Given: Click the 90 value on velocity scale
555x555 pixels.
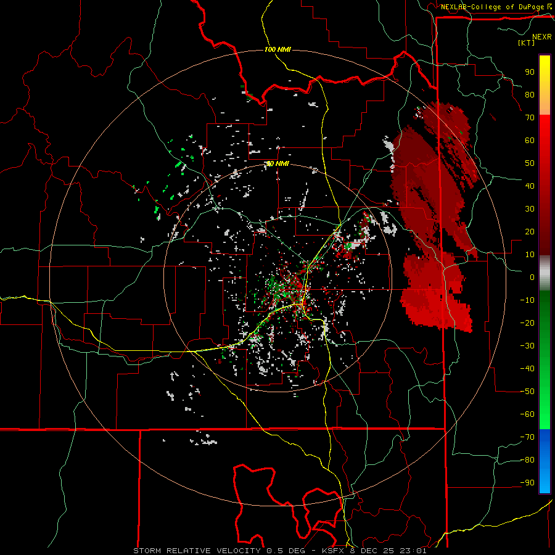Looking at the screenshot, I should (x=530, y=72).
